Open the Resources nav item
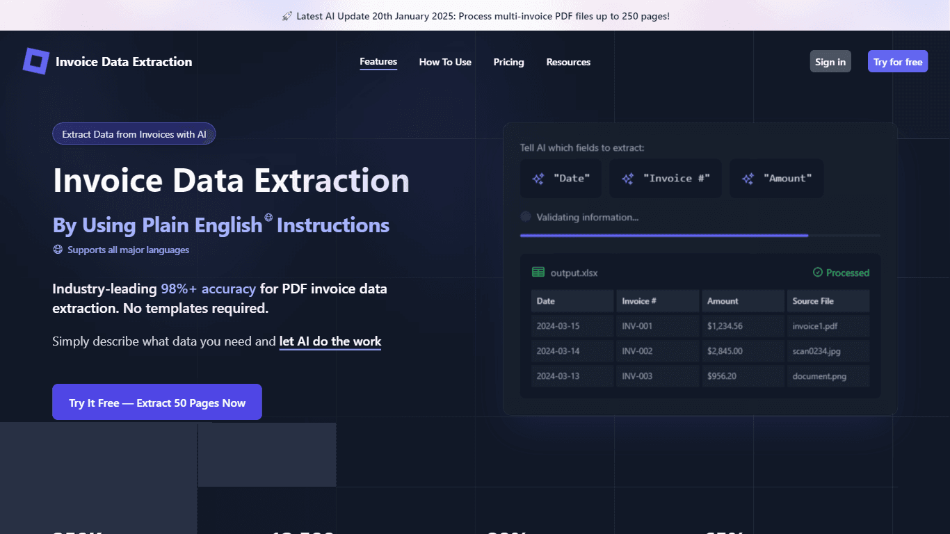950x534 pixels. coord(568,62)
